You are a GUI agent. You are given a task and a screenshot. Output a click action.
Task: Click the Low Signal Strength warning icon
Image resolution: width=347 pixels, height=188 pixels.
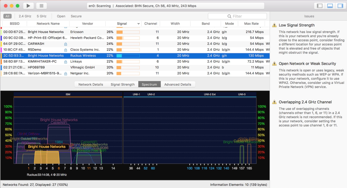274,25
